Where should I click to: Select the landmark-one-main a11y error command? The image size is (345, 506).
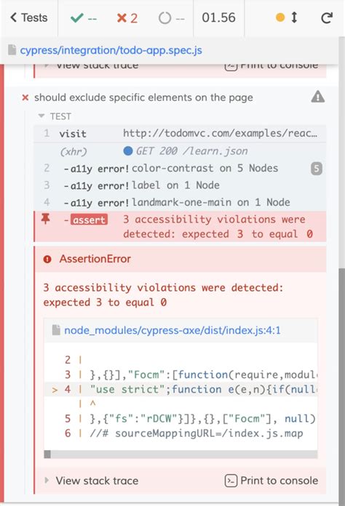pos(180,202)
